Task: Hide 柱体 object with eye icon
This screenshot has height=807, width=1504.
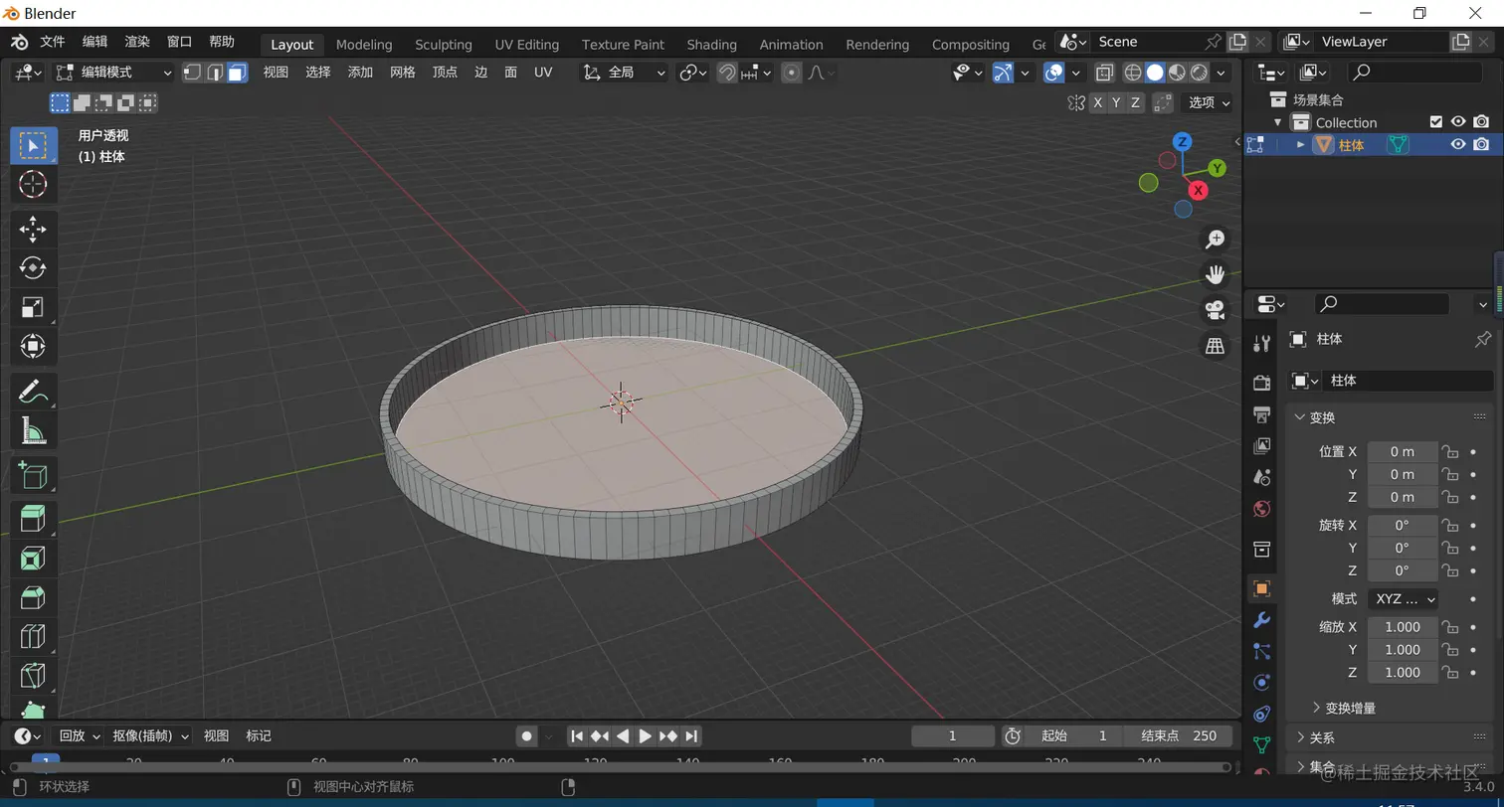Action: tap(1458, 144)
